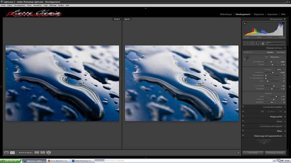Open the Développement menu in menu bar
Viewport: 291px width, 163px height.
click(20, 5)
